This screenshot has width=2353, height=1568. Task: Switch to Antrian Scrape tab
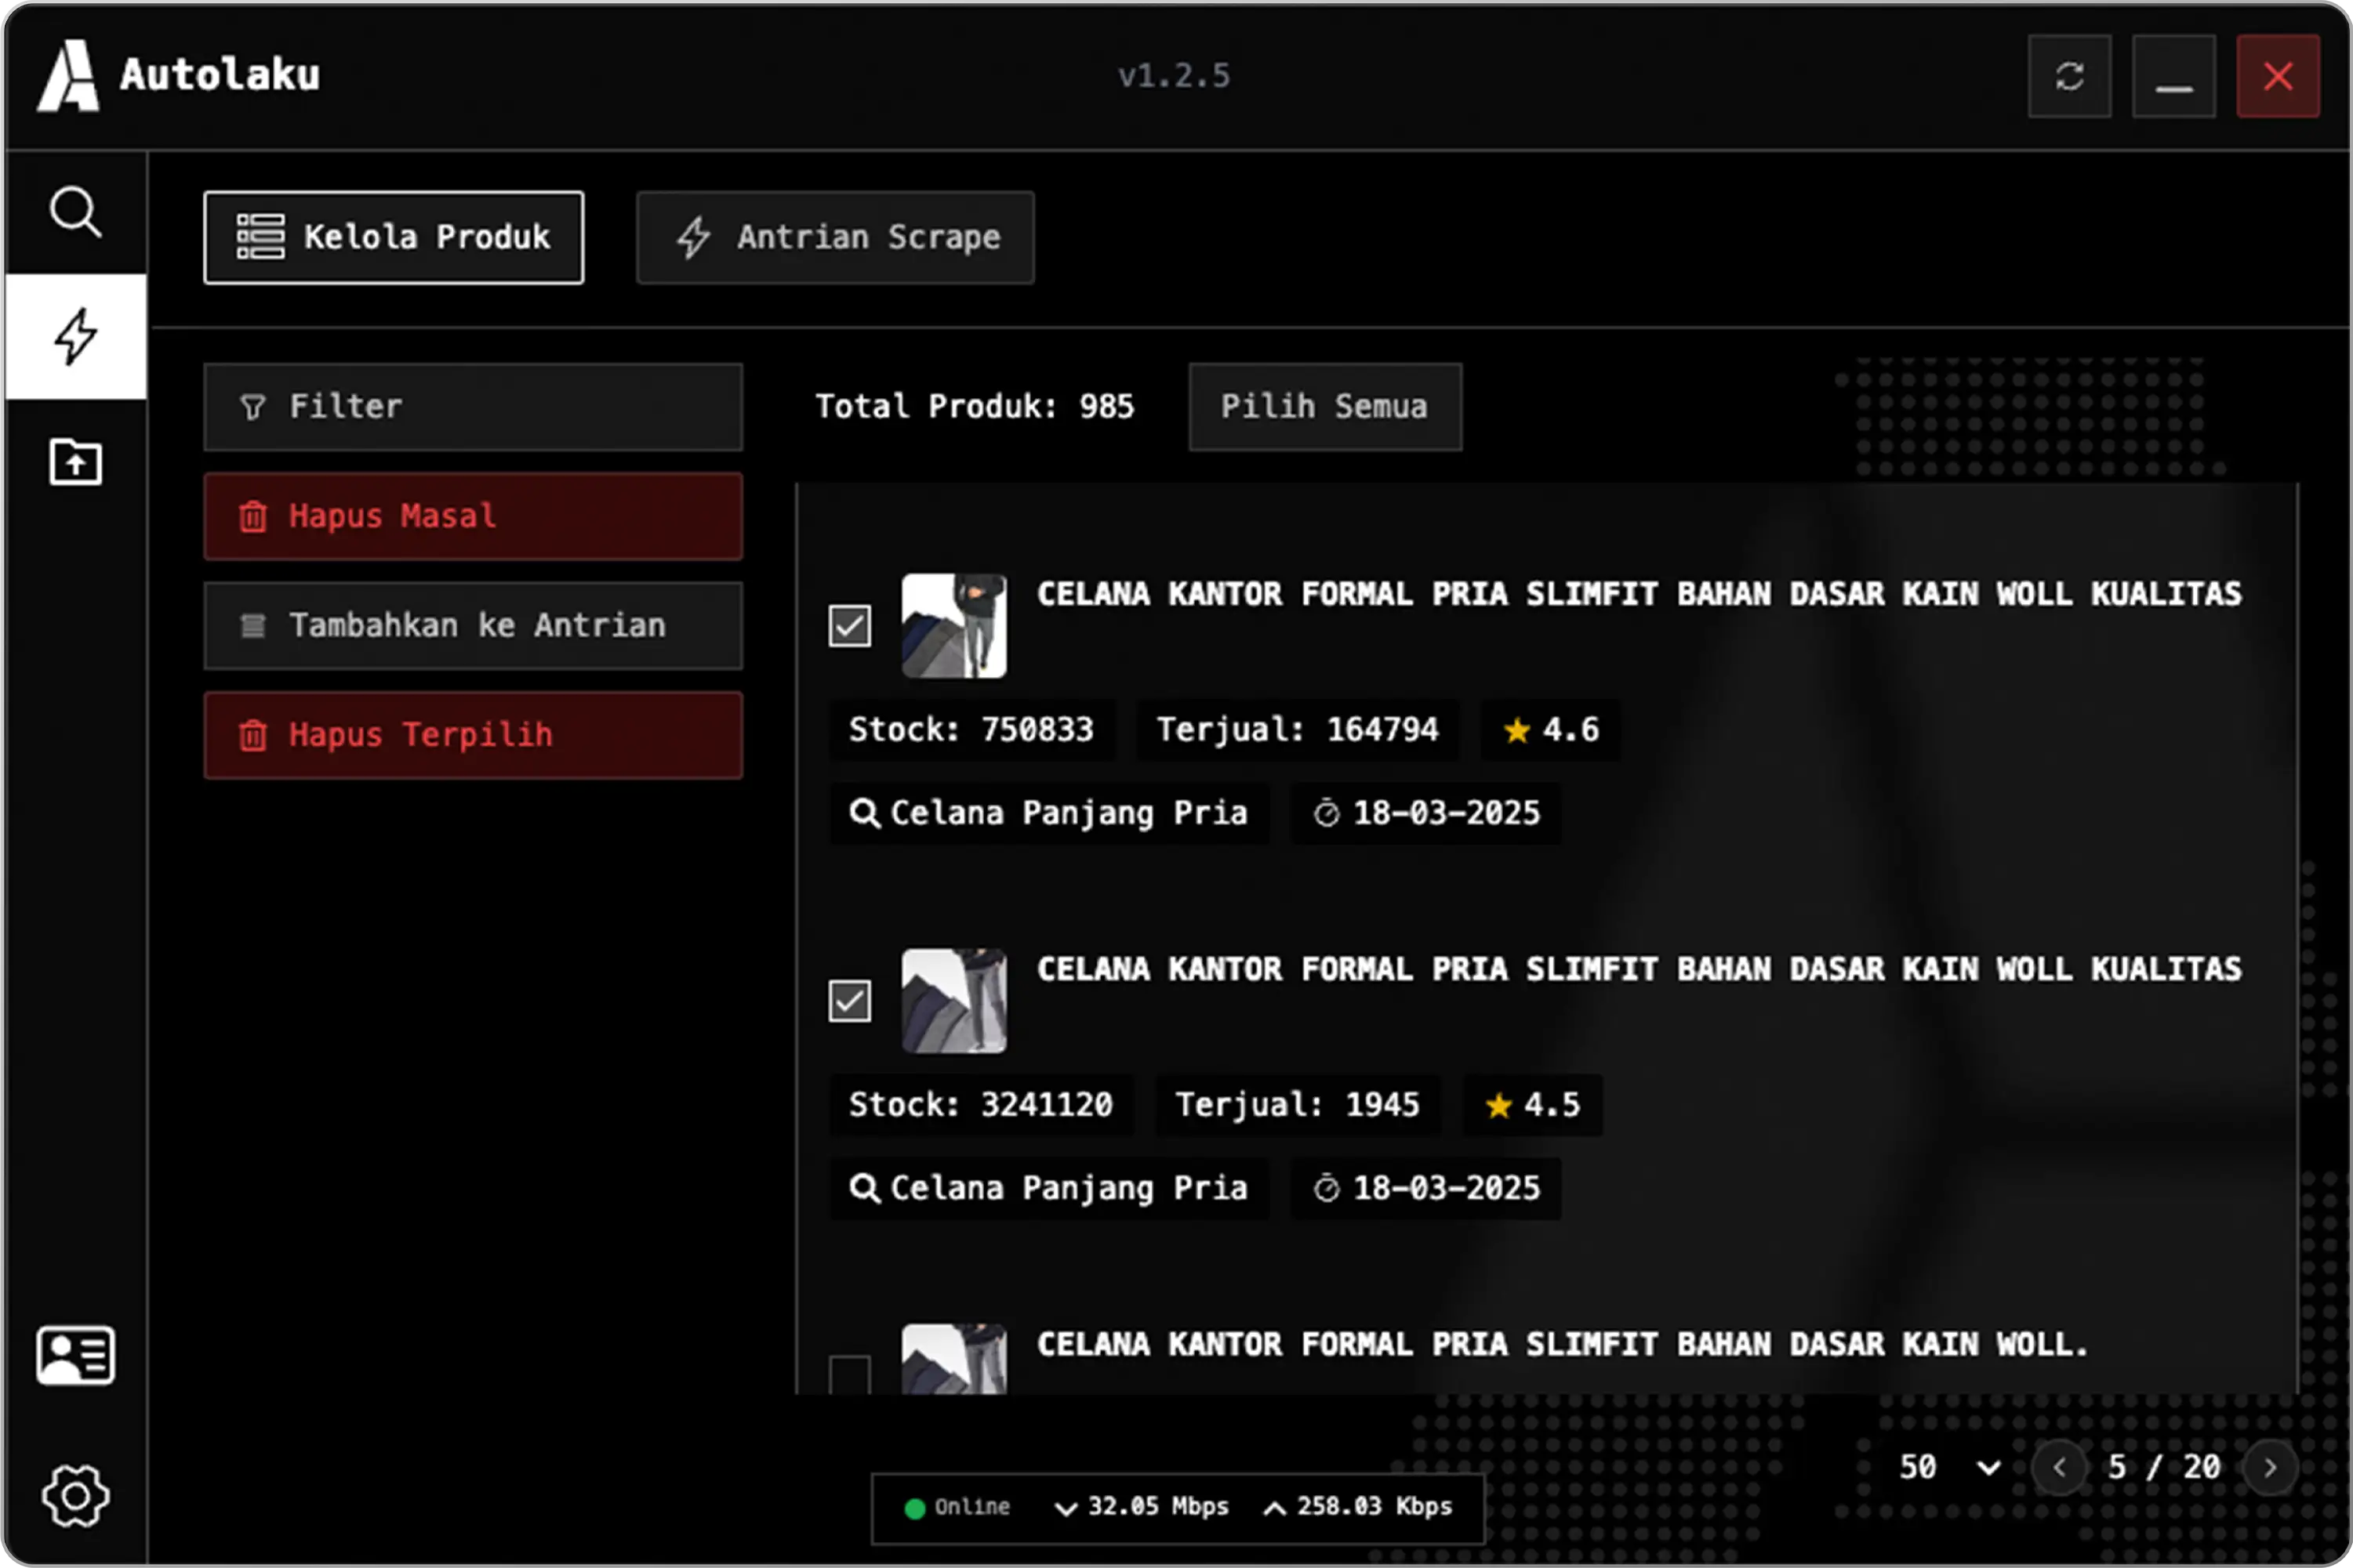pos(835,237)
